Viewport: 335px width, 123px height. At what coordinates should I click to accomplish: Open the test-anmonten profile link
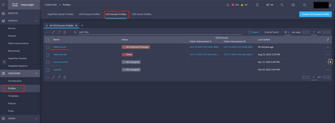click(x=61, y=62)
